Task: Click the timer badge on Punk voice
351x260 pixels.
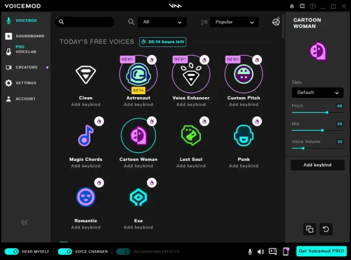Action: click(257, 121)
